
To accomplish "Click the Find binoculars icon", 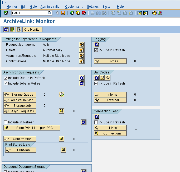I will (98, 13).
